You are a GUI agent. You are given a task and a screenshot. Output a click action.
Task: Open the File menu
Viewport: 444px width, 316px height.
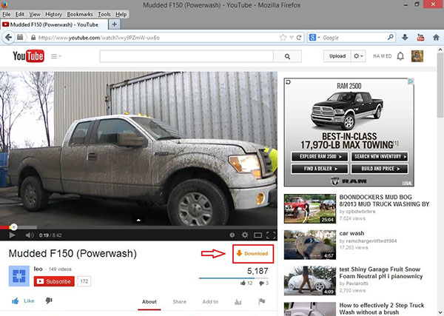(x=6, y=14)
